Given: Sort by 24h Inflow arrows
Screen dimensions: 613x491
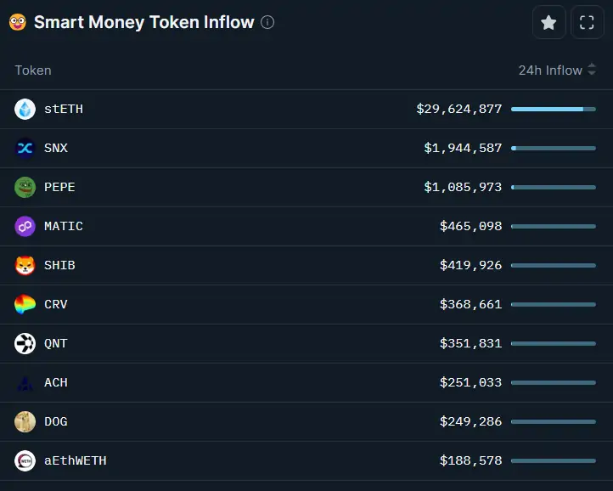Looking at the screenshot, I should [592, 70].
